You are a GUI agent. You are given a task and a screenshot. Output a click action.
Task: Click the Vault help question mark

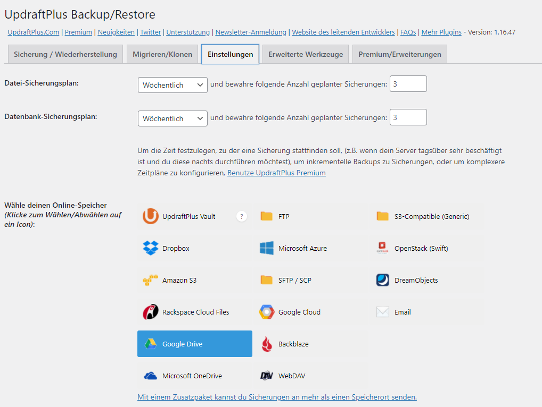pos(242,217)
